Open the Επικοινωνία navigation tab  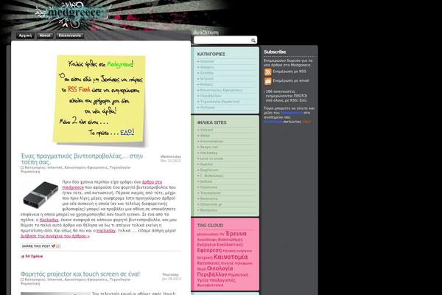[x=70, y=35]
